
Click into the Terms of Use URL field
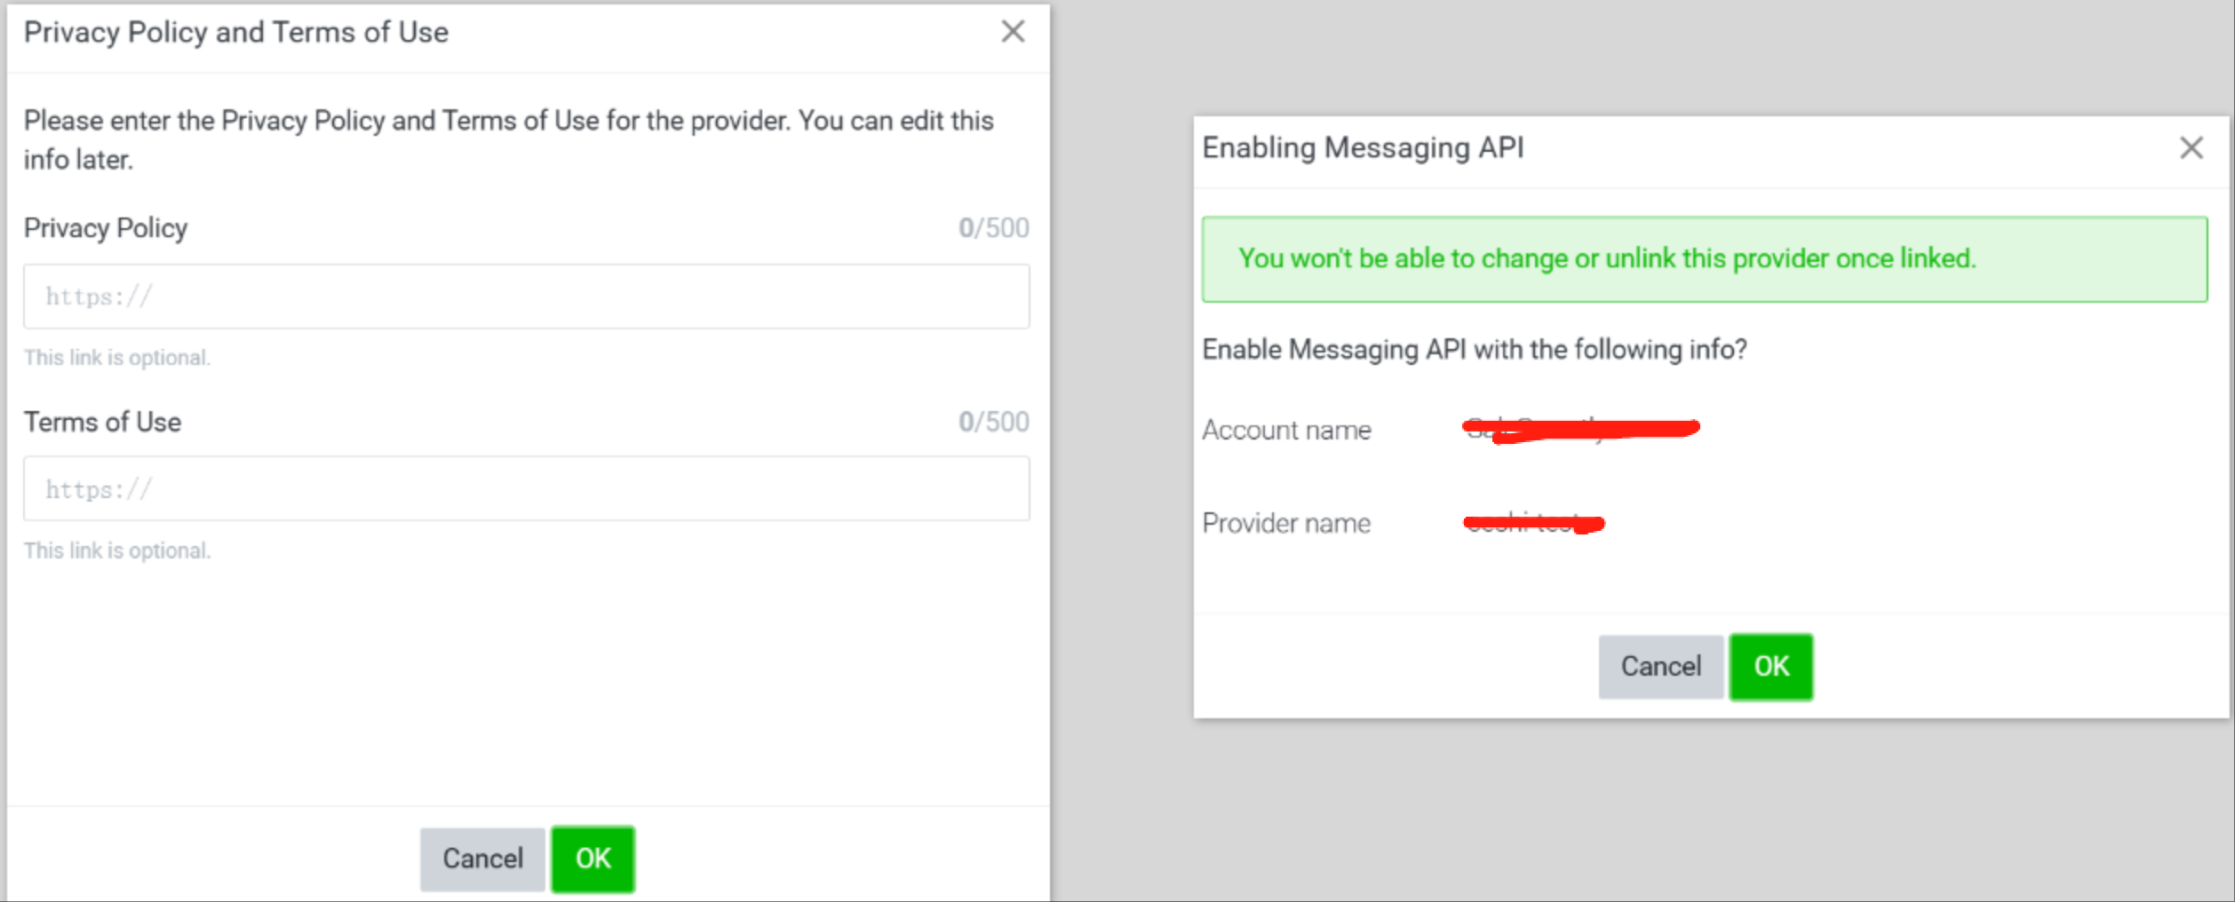pos(526,489)
